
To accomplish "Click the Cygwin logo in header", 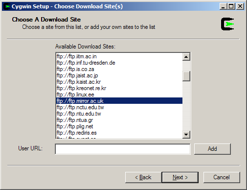I will coord(227,24).
